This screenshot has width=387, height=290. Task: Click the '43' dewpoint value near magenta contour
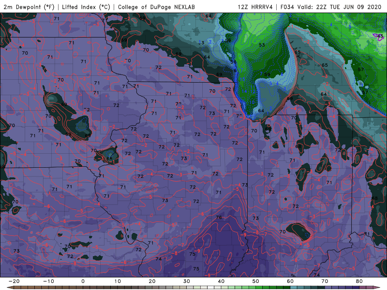(x=380, y=37)
